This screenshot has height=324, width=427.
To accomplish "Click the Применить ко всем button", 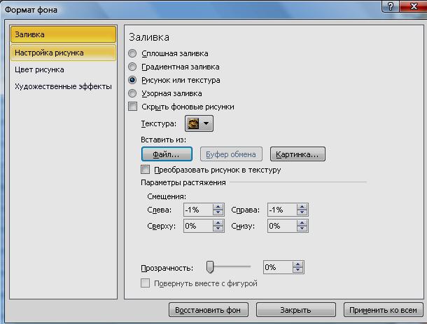I will pos(383,310).
